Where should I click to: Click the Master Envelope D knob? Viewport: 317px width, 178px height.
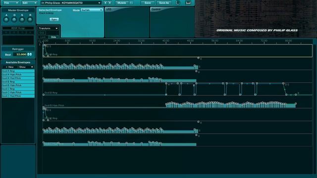point(14,20)
